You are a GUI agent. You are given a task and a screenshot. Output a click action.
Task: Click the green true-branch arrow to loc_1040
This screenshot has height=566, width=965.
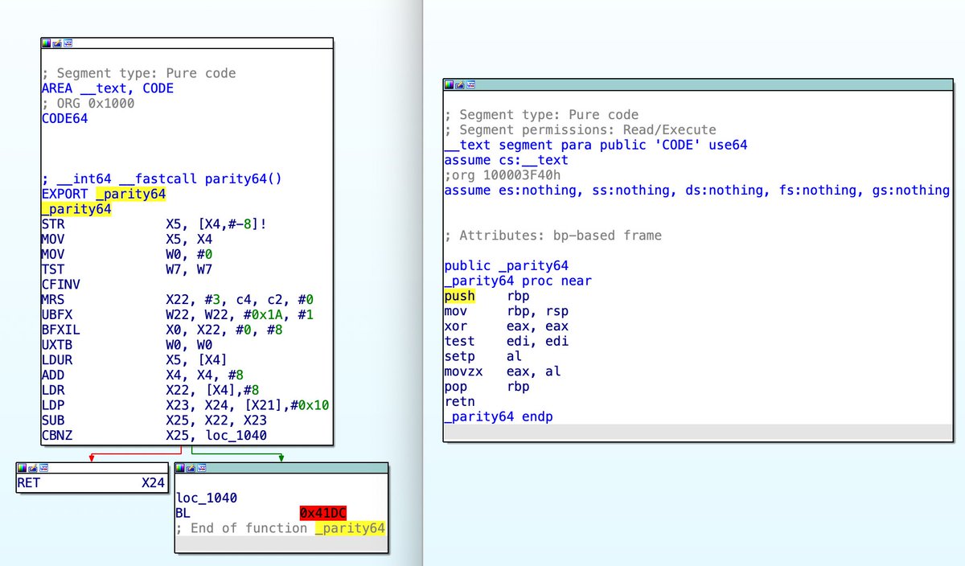coord(280,454)
